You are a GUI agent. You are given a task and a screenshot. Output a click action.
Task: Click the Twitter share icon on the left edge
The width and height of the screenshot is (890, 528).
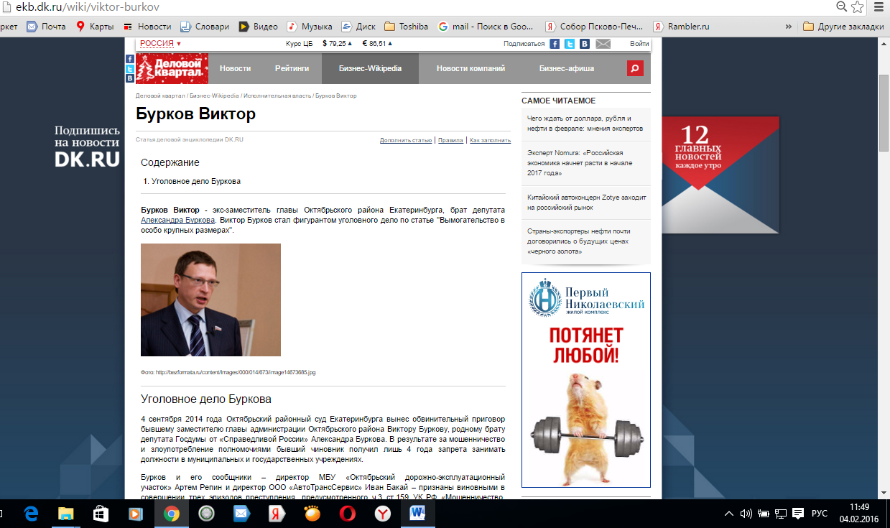pyautogui.click(x=130, y=68)
